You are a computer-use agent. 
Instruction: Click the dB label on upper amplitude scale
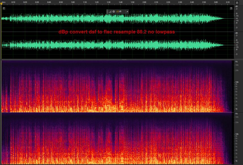coord(236,6)
